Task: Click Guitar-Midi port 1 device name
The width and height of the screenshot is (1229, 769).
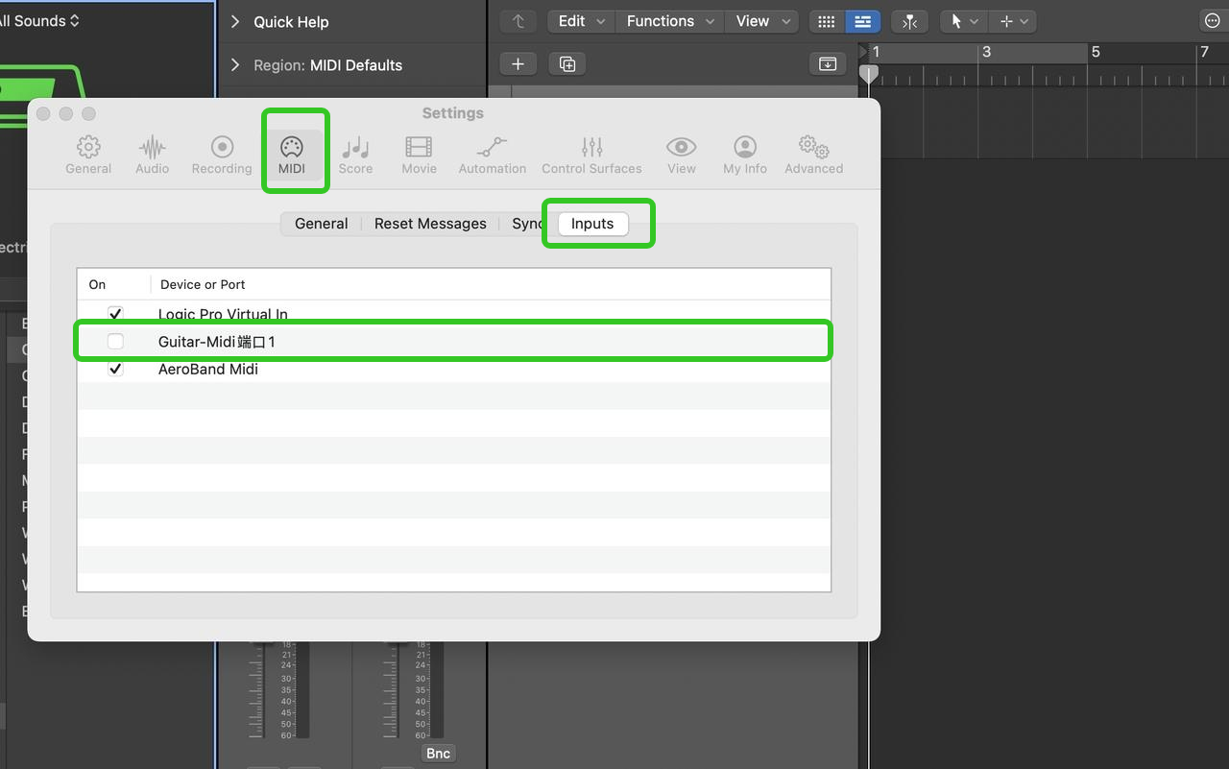Action: [x=217, y=342]
